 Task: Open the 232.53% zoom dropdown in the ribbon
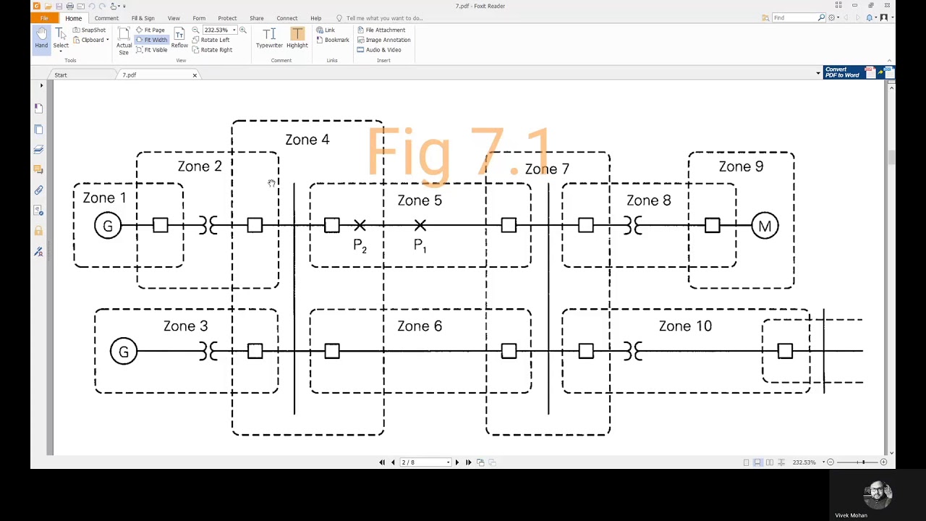pos(234,30)
